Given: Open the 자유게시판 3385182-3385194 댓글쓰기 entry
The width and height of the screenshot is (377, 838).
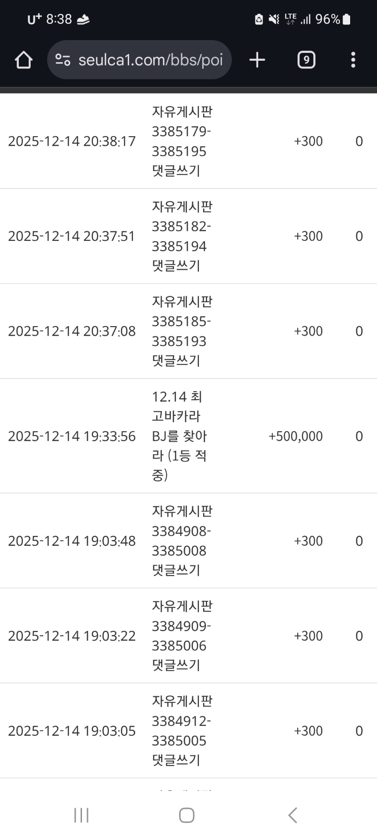Looking at the screenshot, I should (x=181, y=236).
